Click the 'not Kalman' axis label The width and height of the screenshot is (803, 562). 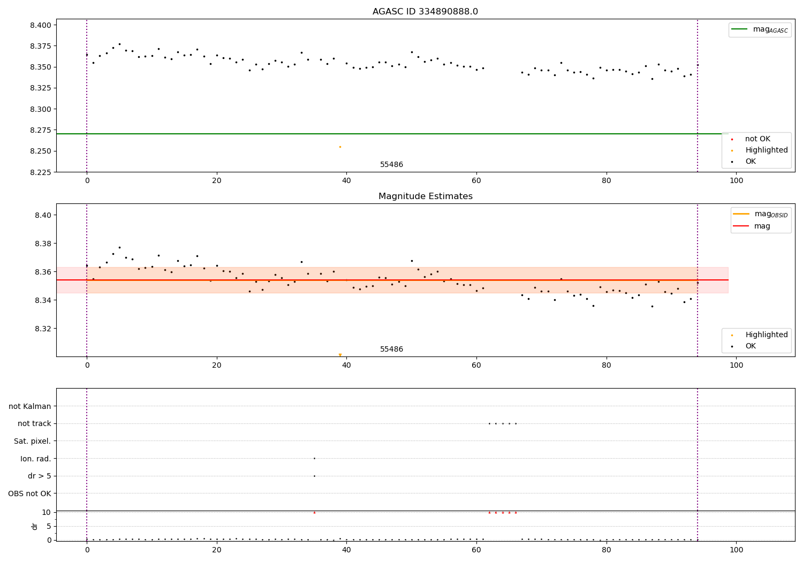pos(30,407)
